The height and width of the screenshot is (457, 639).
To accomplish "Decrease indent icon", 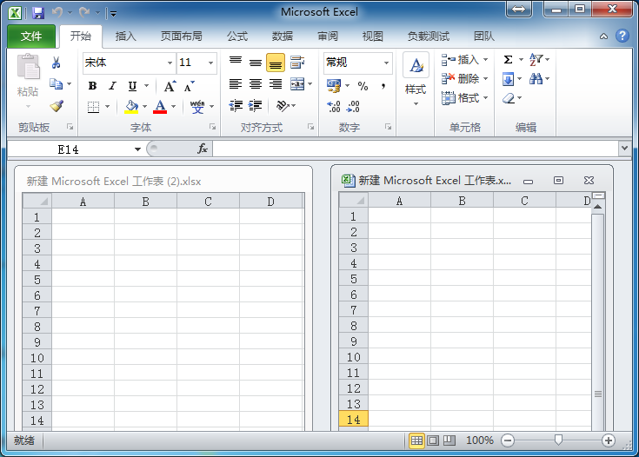I will tap(236, 106).
